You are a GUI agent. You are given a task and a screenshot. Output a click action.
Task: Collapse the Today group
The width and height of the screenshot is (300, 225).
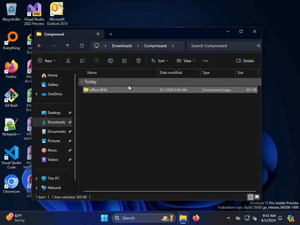82,82
